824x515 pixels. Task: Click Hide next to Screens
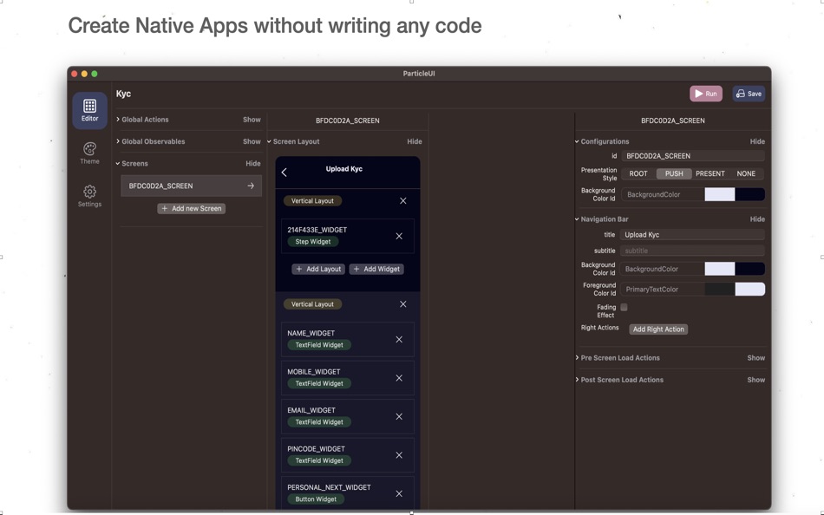(x=252, y=164)
